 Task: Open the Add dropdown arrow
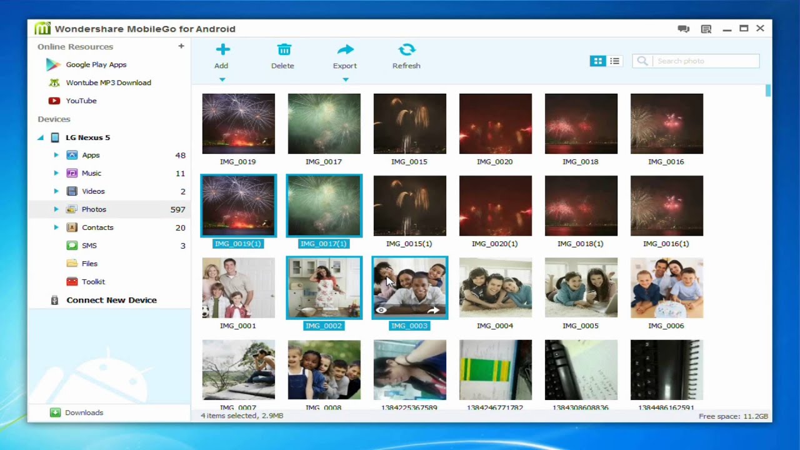pyautogui.click(x=222, y=79)
